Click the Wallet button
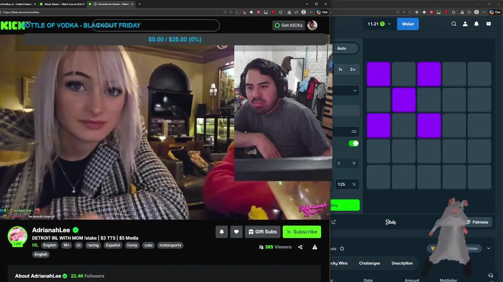The width and height of the screenshot is (503, 282). tap(408, 24)
